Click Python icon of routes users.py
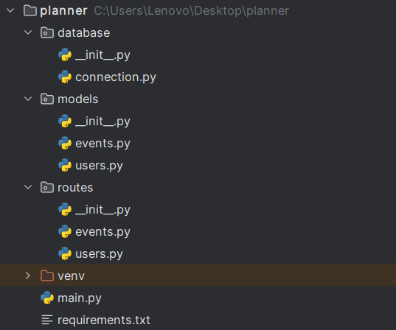396x330 pixels. click(65, 253)
